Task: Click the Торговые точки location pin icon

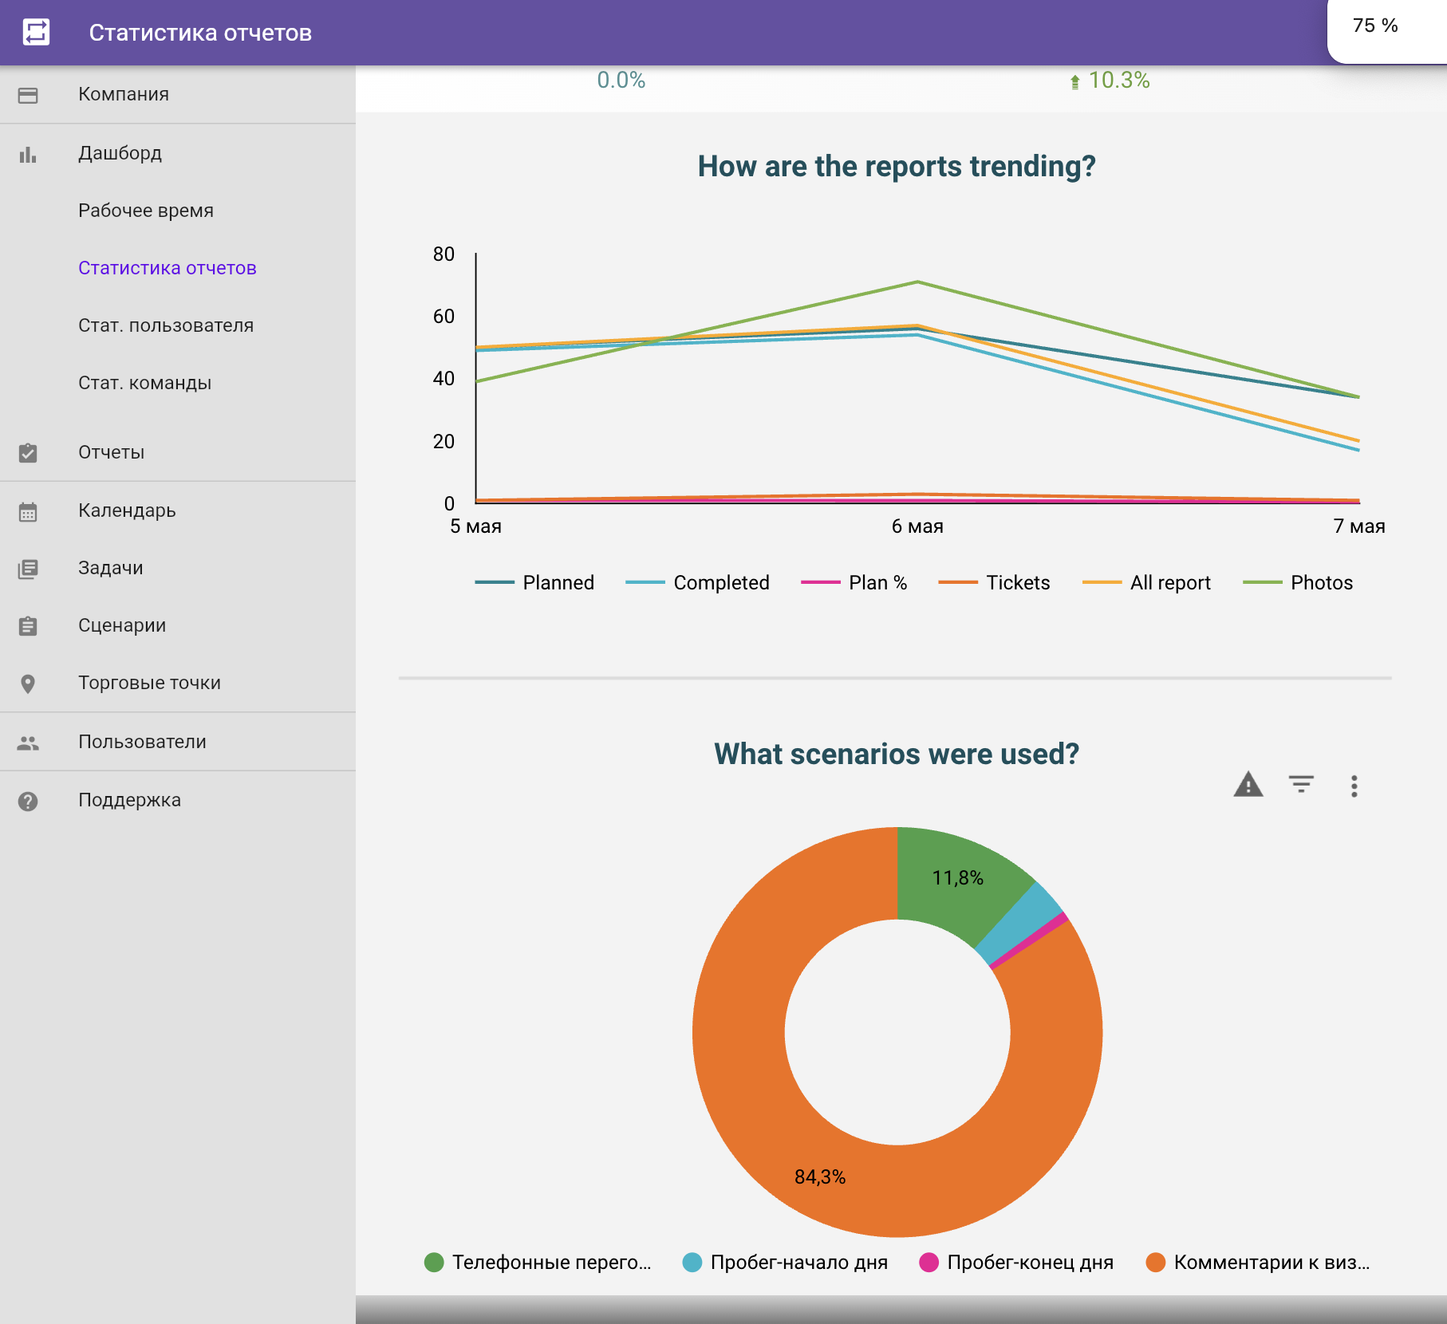Action: 28,684
